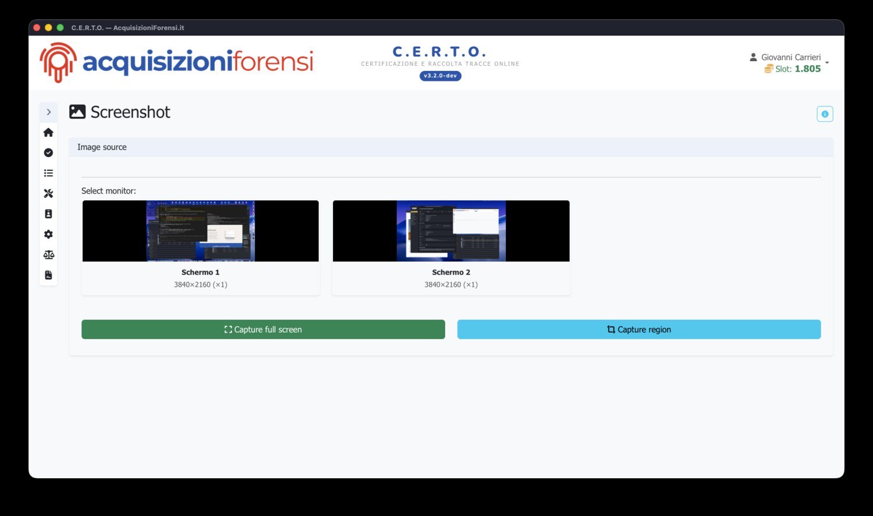Screen dimensions: 873x516
Task: Click the info icon beside Screenshot title
Action: click(x=825, y=114)
